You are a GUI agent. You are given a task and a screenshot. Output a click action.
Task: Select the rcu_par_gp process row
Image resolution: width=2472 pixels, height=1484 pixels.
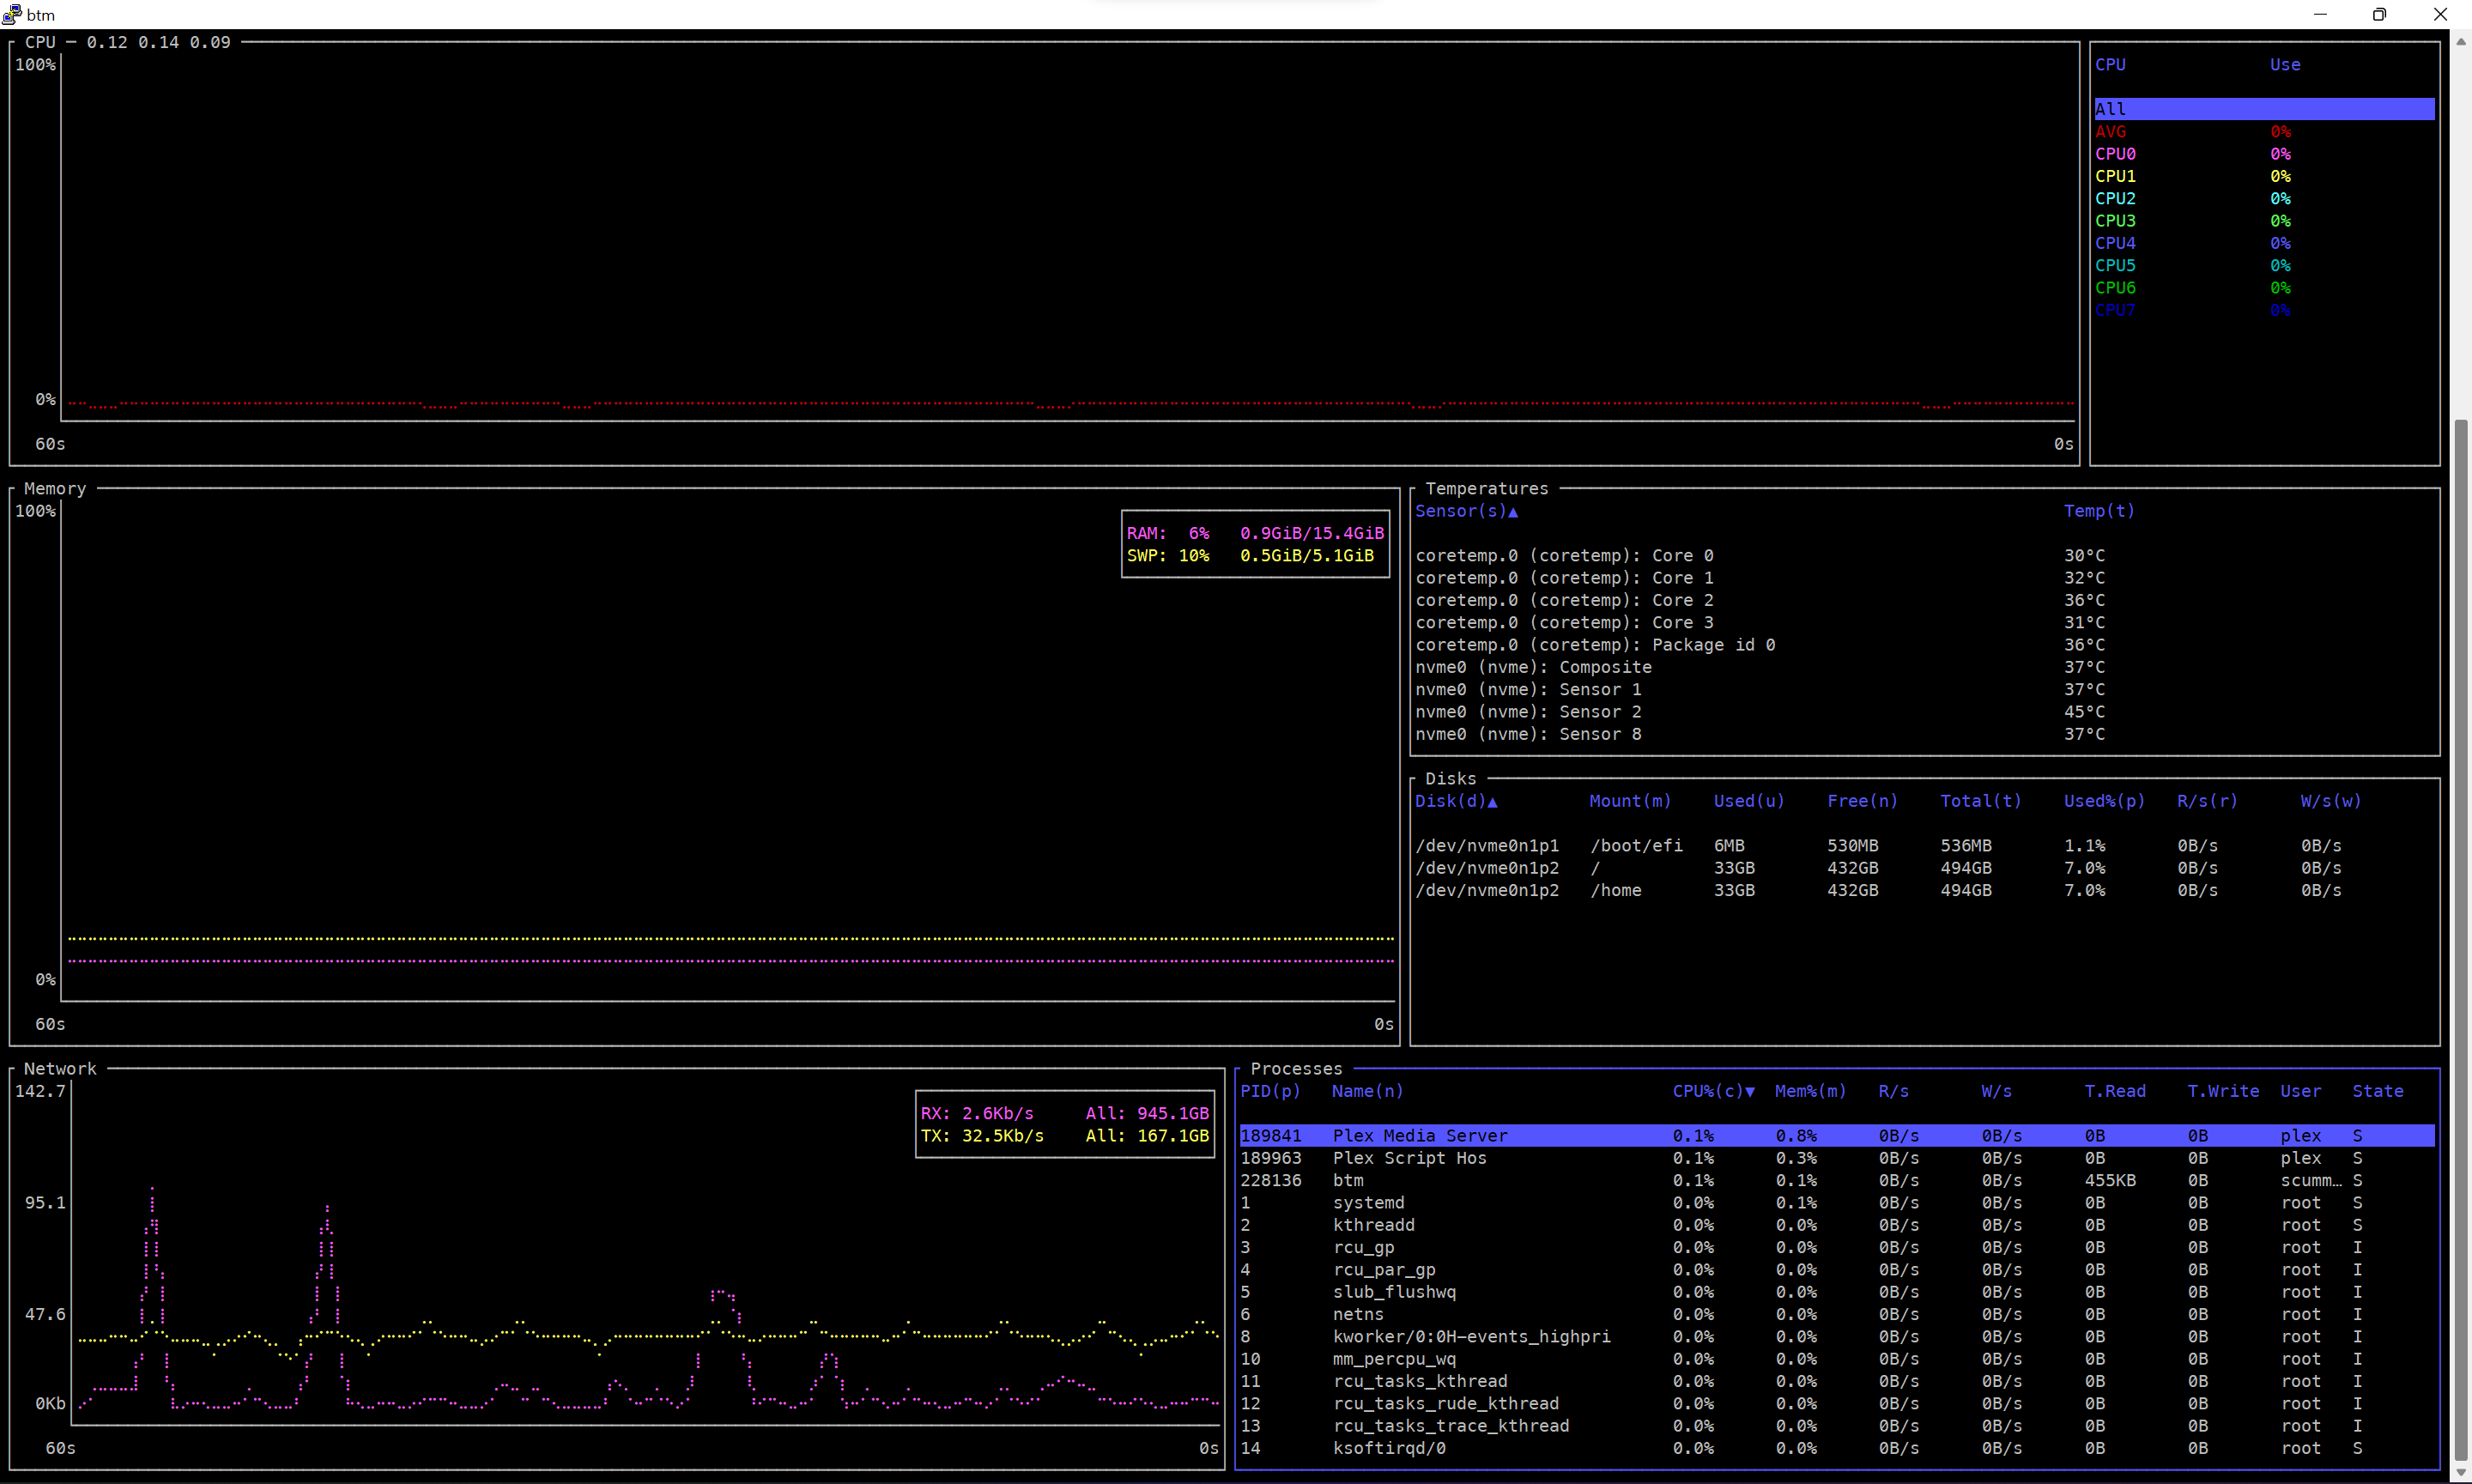[1837, 1270]
